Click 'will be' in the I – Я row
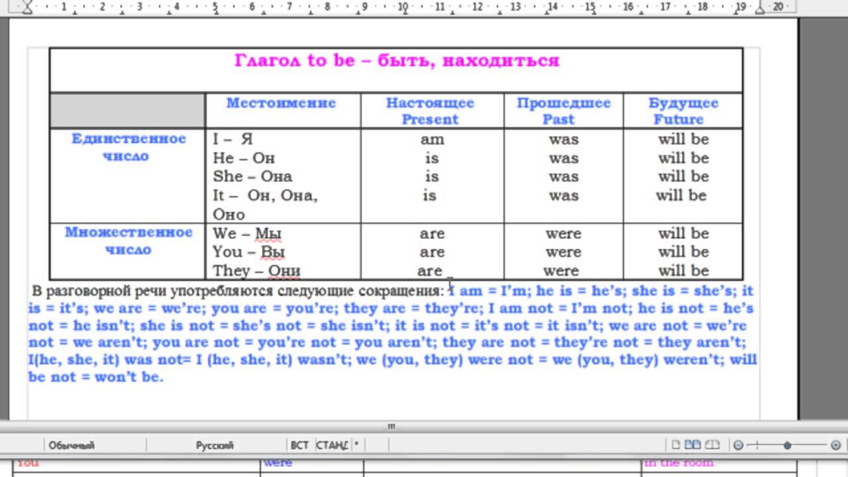Image resolution: width=848 pixels, height=477 pixels. point(683,139)
